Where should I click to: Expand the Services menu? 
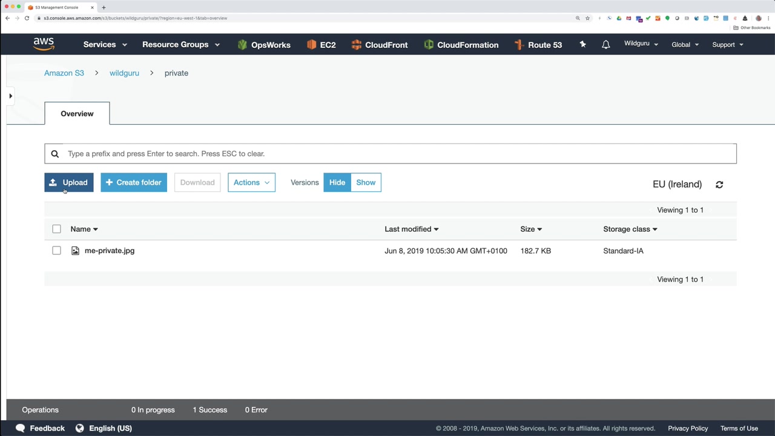[x=105, y=45]
